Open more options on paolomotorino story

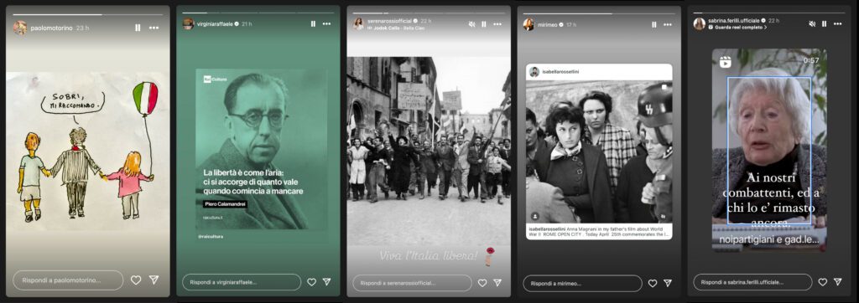[154, 28]
